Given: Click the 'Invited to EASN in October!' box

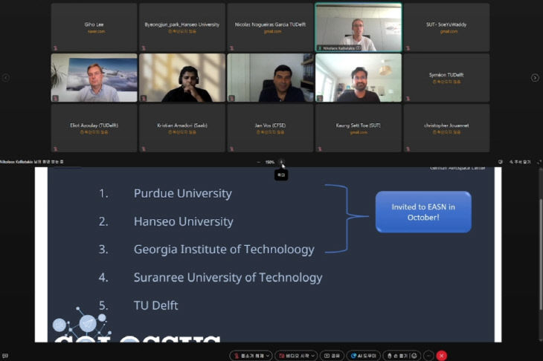Looking at the screenshot, I should click(x=423, y=212).
